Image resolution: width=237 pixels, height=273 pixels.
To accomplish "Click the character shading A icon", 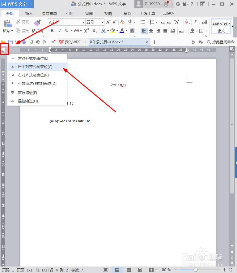I will [x=132, y=31].
